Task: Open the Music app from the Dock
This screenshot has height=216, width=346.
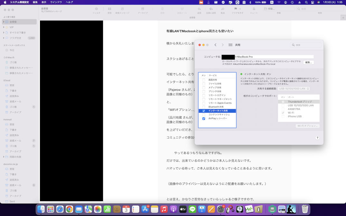Action: [164, 209]
